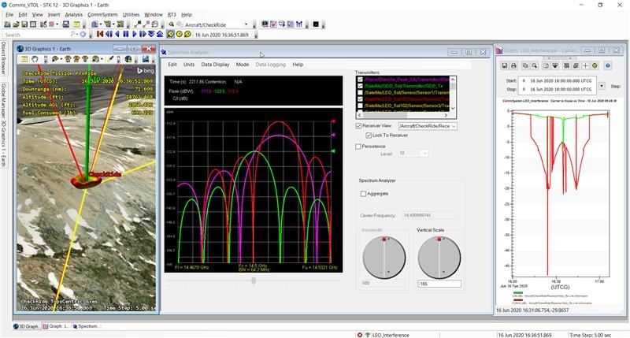Open the Receiver View Aircraft/CheckRide/Rece dropdown

click(454, 126)
